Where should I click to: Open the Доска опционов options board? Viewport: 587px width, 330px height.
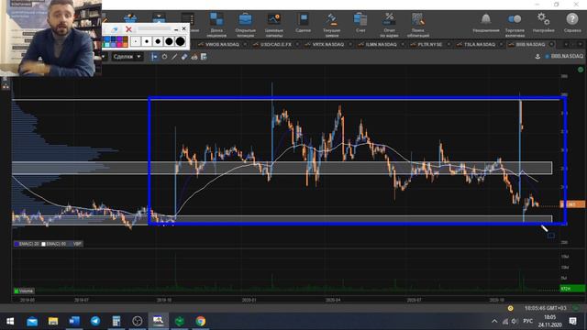216,25
